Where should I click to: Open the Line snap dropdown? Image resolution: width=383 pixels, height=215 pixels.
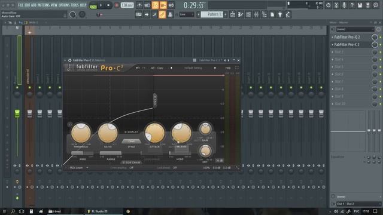[187, 14]
